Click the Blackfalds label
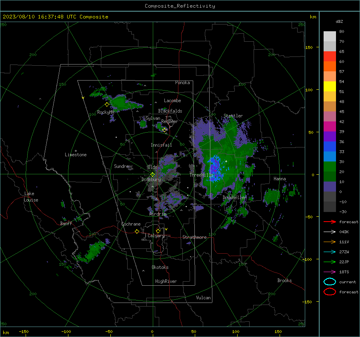Viewport: 360px width, 337px height. pos(170,111)
